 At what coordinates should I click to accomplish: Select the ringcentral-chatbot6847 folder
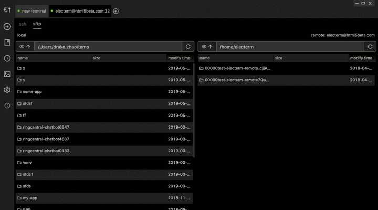(x=104, y=127)
